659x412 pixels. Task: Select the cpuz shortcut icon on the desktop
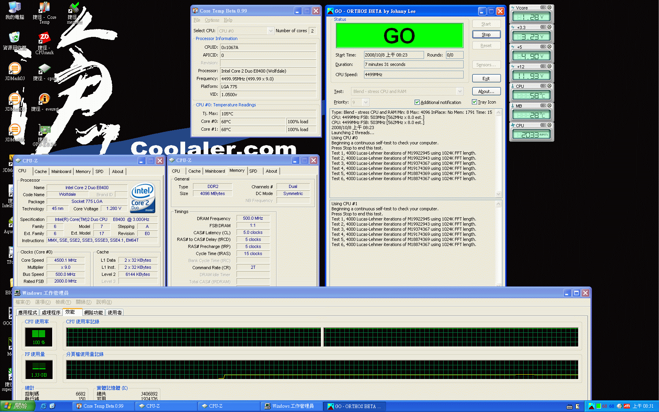[44, 72]
